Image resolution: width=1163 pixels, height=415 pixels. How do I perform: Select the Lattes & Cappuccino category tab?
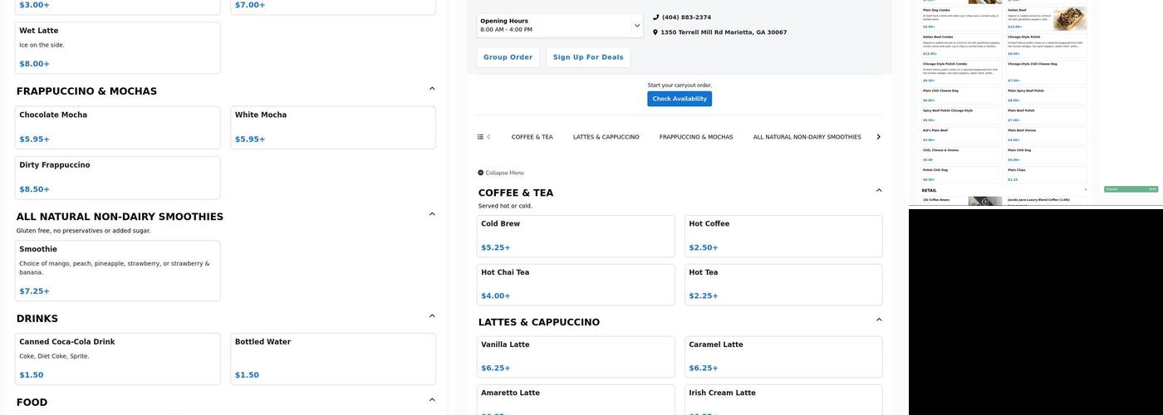click(606, 137)
